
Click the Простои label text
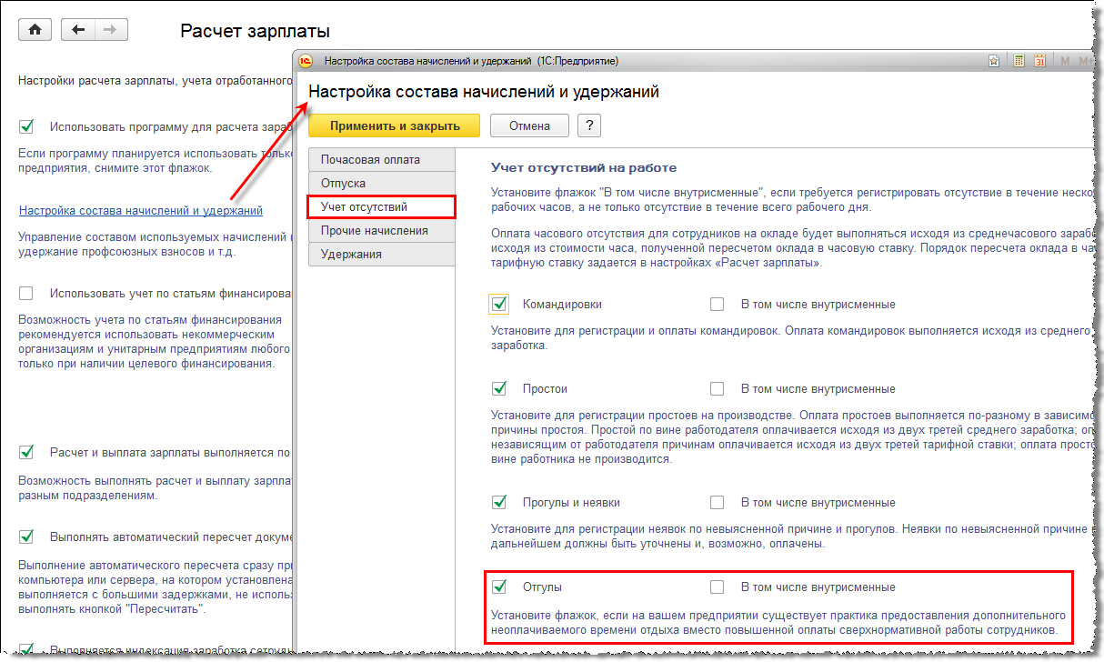point(545,389)
